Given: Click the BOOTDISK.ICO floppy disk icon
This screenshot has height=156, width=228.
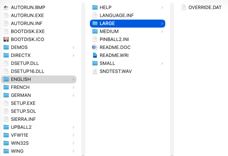Looking at the screenshot, I should coord(6,39).
